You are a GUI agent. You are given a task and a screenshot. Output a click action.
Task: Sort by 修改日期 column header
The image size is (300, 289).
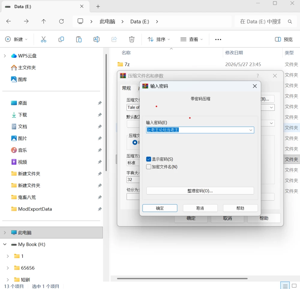[234, 53]
